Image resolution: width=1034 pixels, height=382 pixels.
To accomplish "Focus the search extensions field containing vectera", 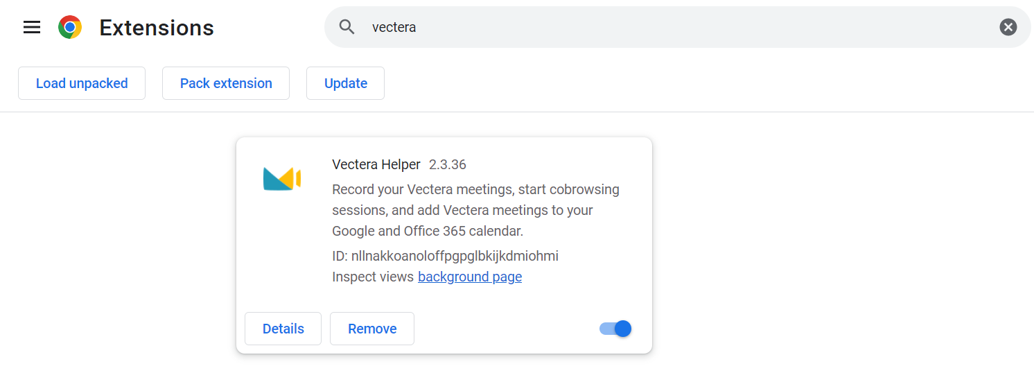I will click(x=679, y=27).
